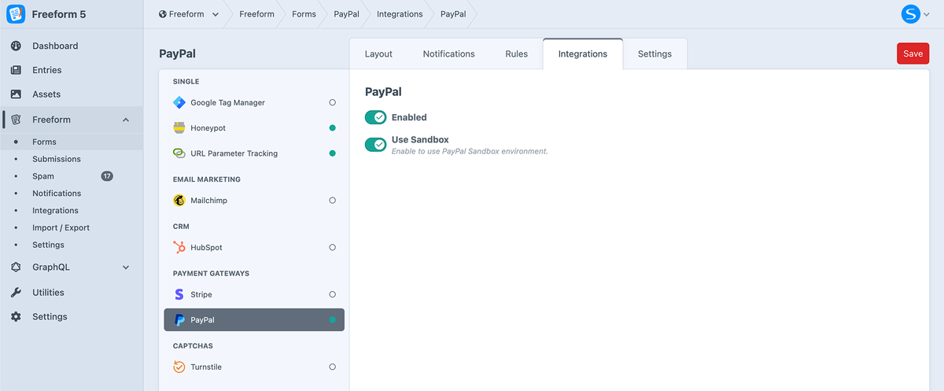Click the red Save button
Image resolution: width=944 pixels, height=391 pixels.
[913, 53]
